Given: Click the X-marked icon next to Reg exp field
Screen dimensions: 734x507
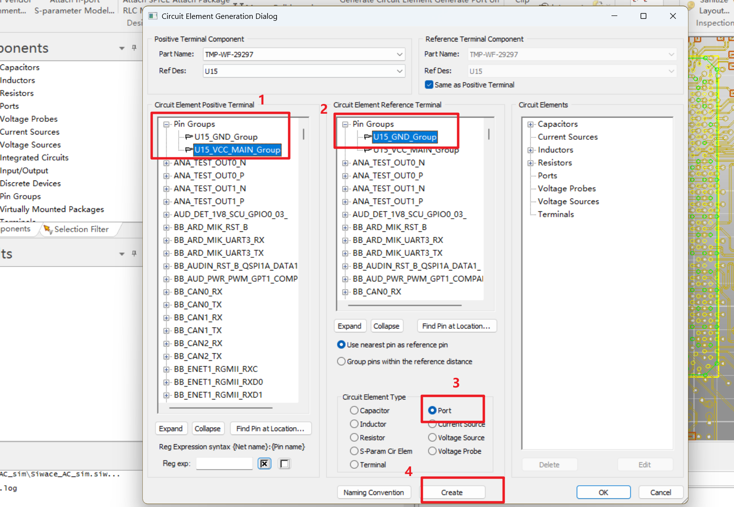Looking at the screenshot, I should pyautogui.click(x=264, y=464).
